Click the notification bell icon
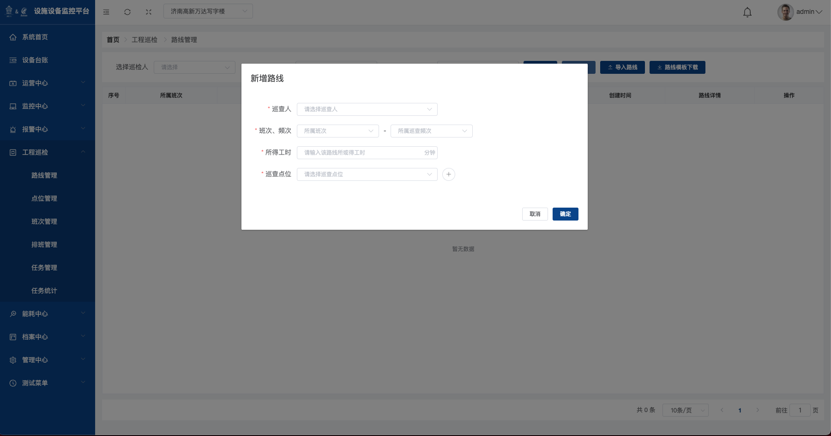The width and height of the screenshot is (831, 436). click(747, 12)
